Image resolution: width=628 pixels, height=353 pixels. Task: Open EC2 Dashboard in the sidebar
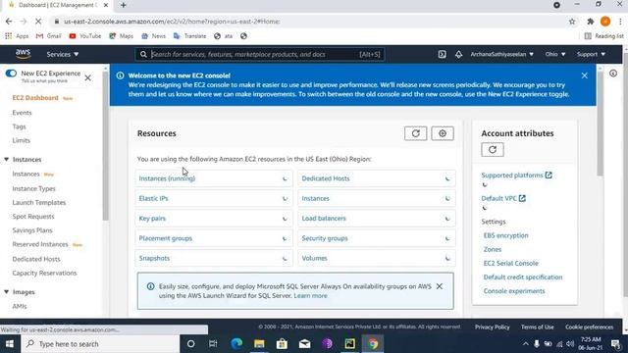tap(35, 98)
